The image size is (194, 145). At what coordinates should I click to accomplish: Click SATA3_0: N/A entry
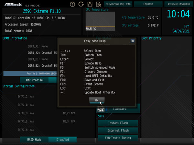26,97
